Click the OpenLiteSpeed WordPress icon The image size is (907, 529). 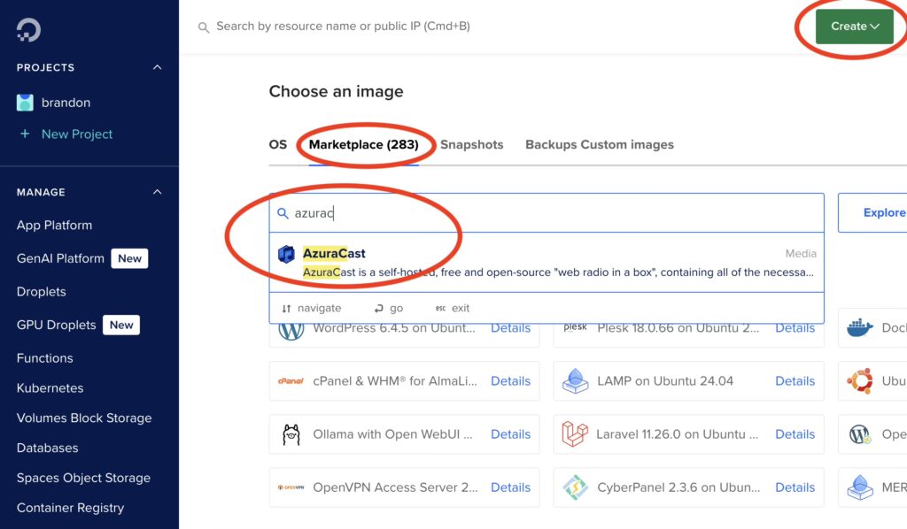click(859, 434)
